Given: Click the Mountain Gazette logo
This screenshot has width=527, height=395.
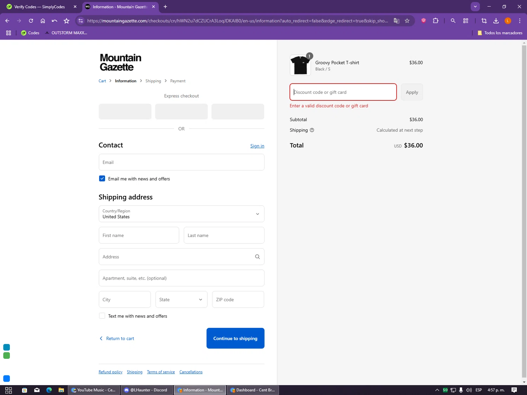Looking at the screenshot, I should [121, 62].
